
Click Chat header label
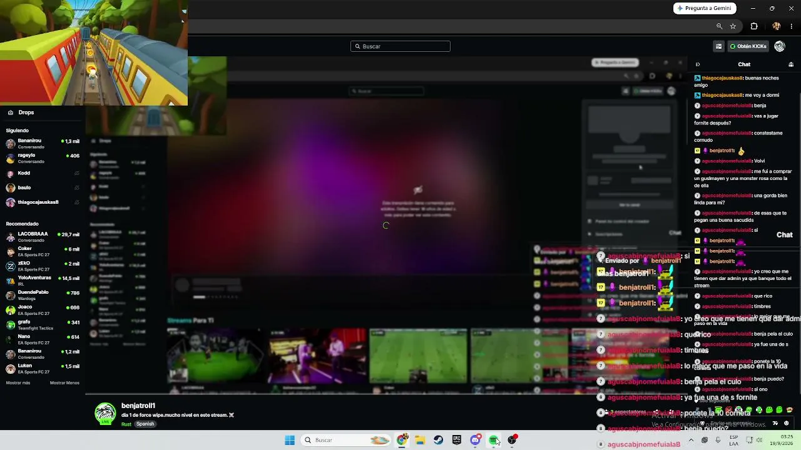pos(744,64)
